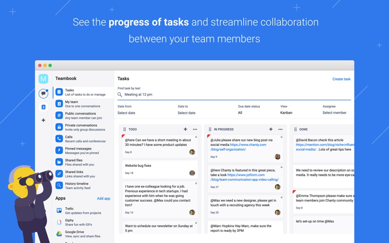
Task: Click the Shared links icon
Action: (x=59, y=174)
